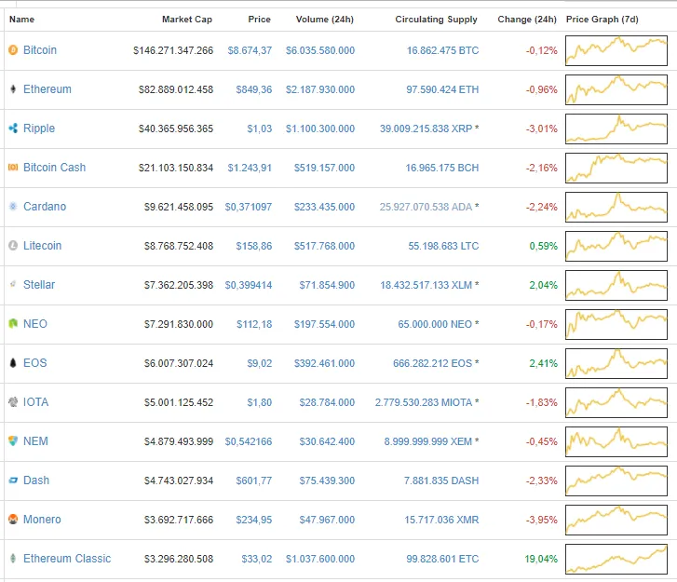
Task: Sort by Price column header
Action: 259,20
